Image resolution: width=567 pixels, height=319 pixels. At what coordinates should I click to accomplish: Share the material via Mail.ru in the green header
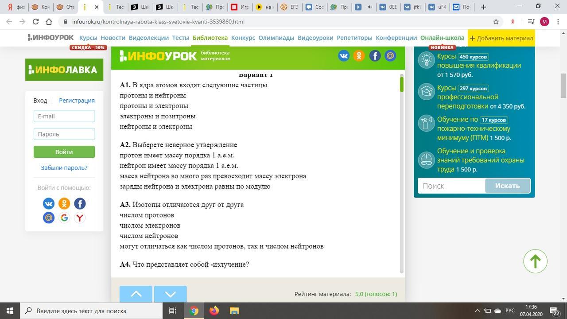tap(390, 56)
